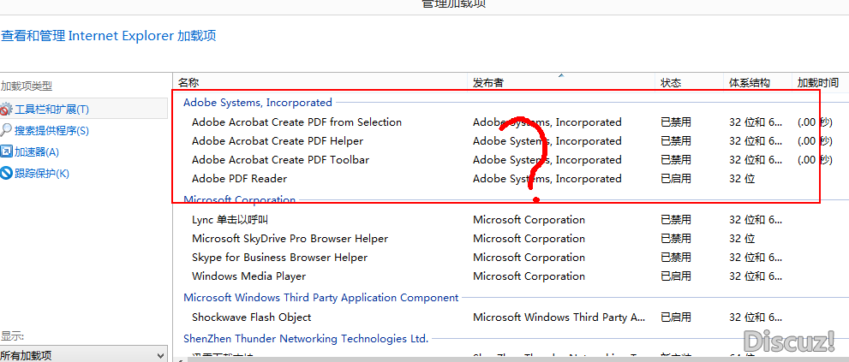Click the 加速器 icon in sidebar
The image size is (849, 362).
(x=6, y=151)
